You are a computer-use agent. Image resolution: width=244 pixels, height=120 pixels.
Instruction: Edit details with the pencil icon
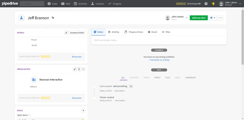pos(66,33)
